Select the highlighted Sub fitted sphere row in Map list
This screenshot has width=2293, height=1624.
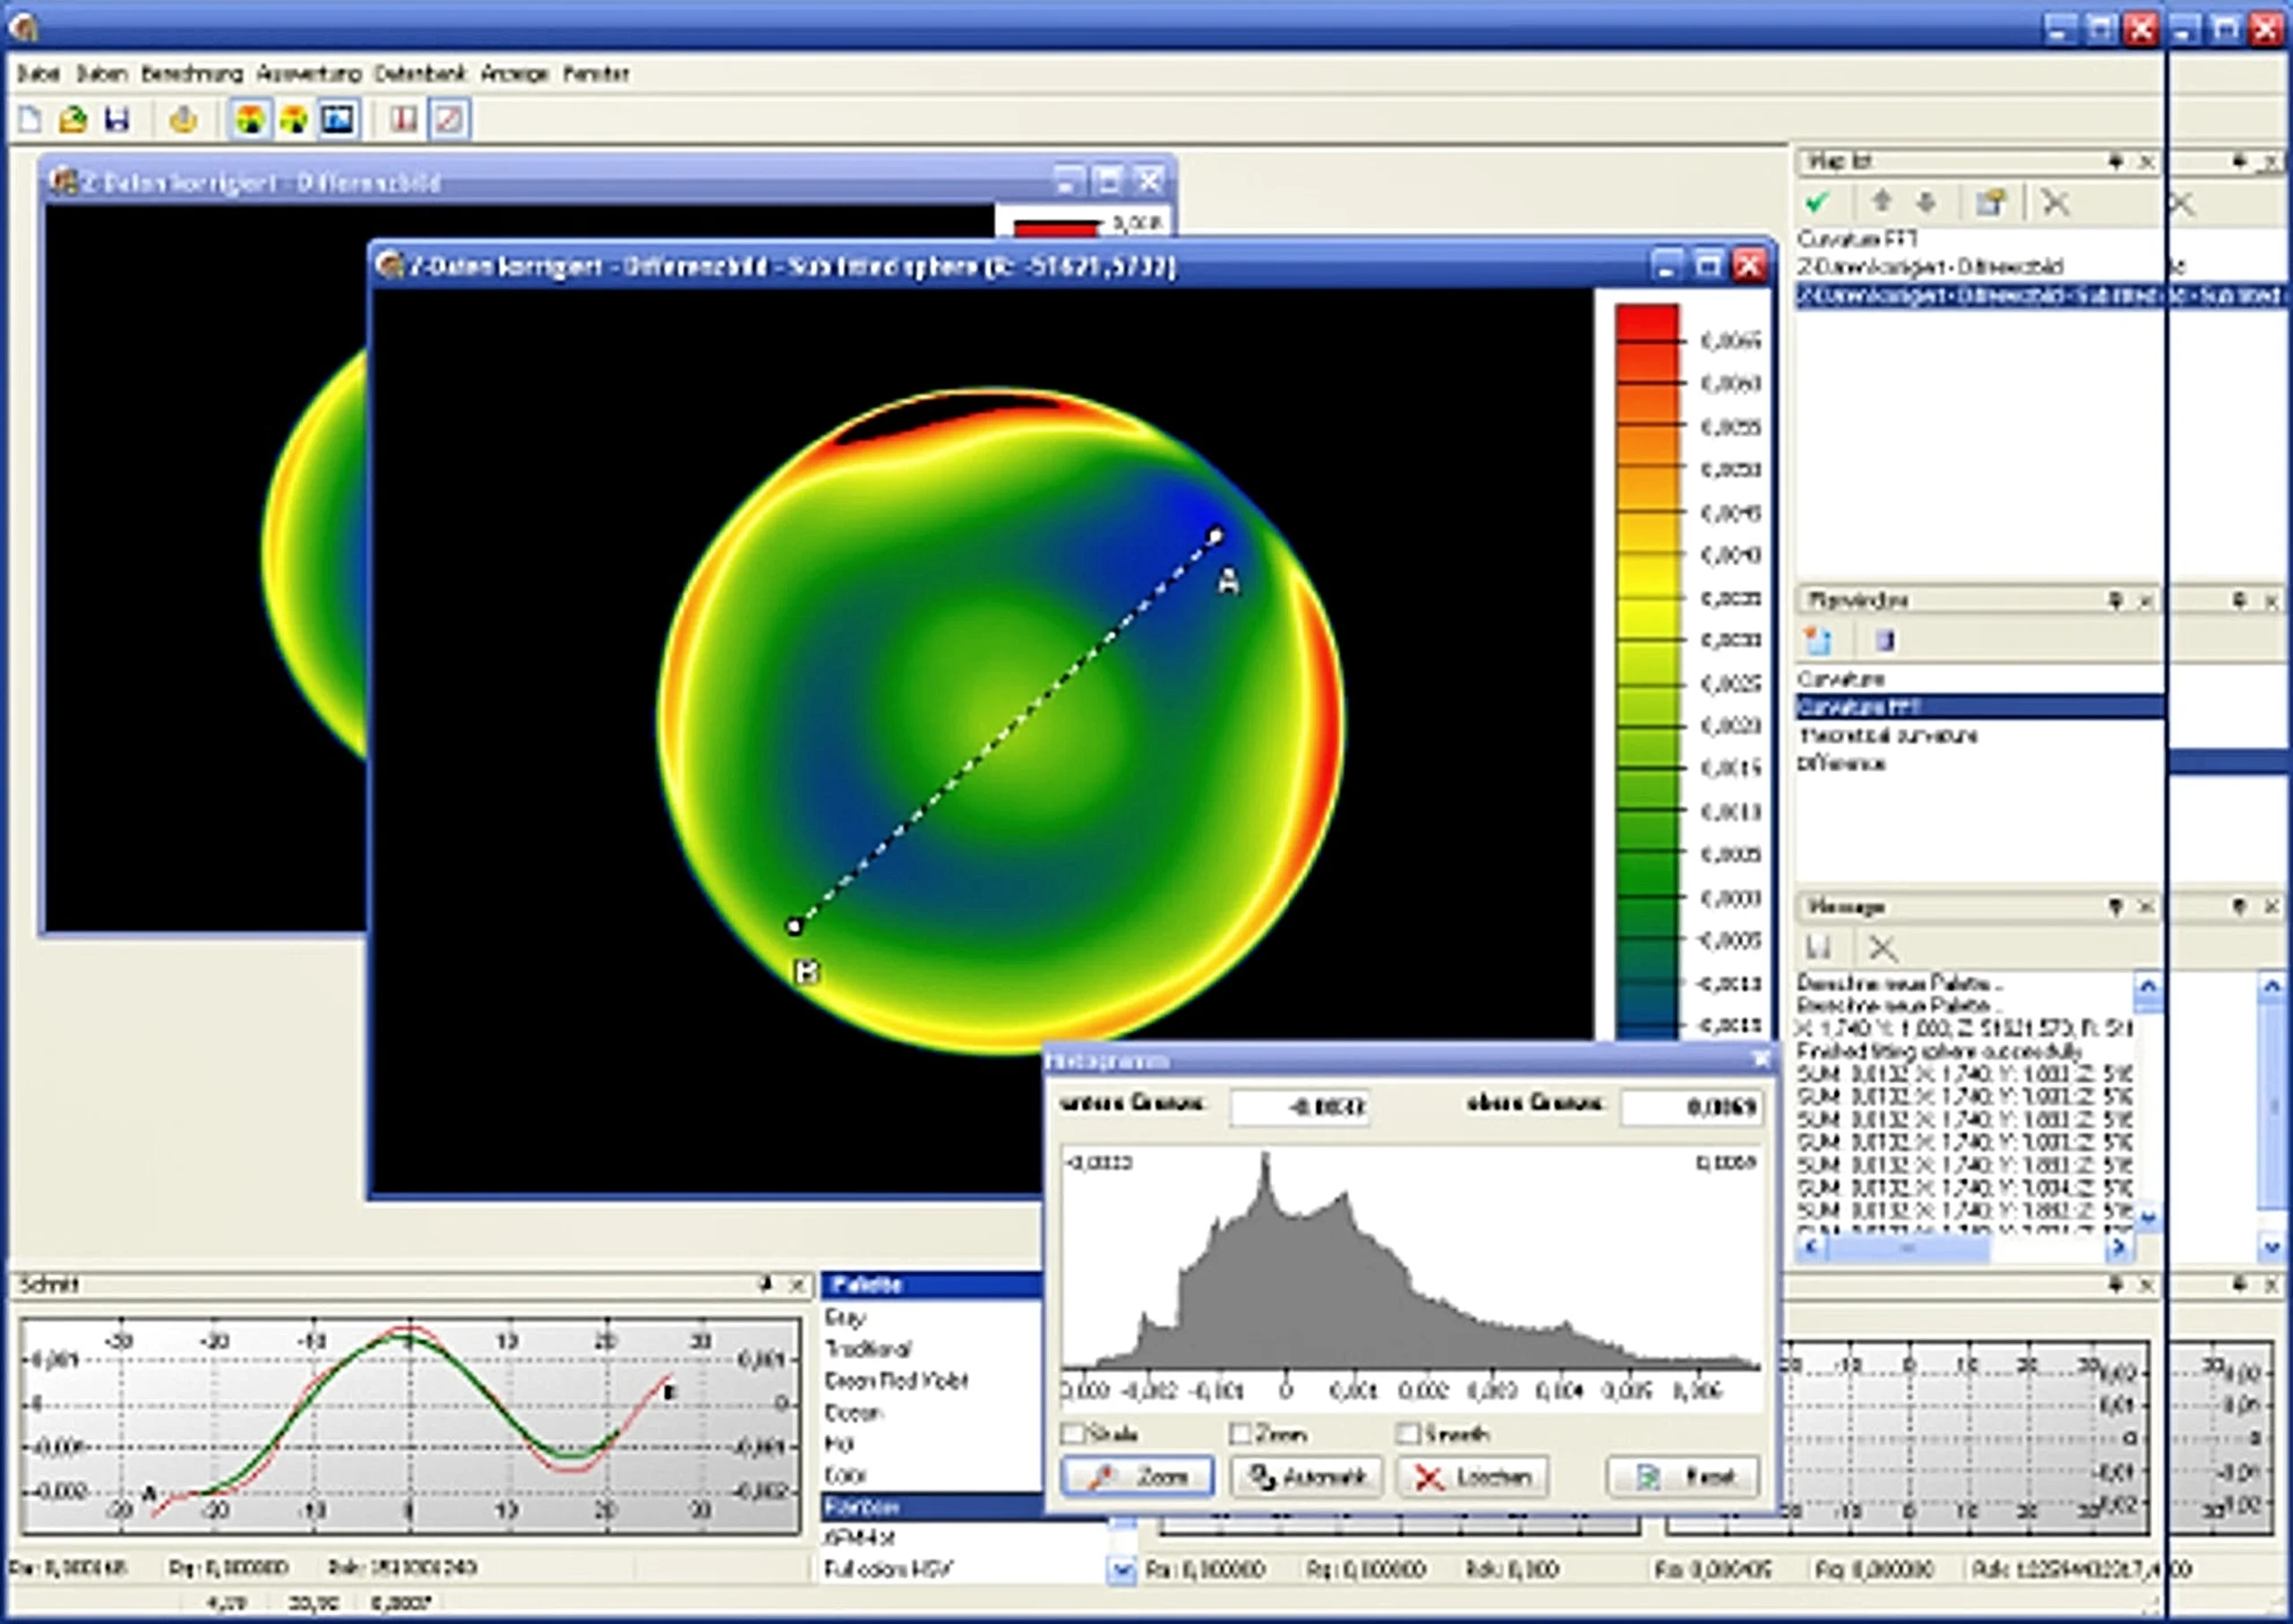1980,295
